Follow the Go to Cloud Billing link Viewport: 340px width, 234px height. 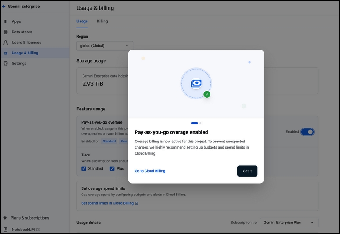click(150, 171)
